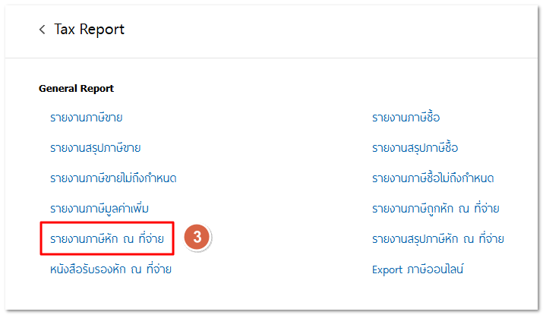Screen dimensions: 543x315
Task: Select รายงานภาษีซื้อไม่ถึงกำหนด link
Action: (433, 178)
